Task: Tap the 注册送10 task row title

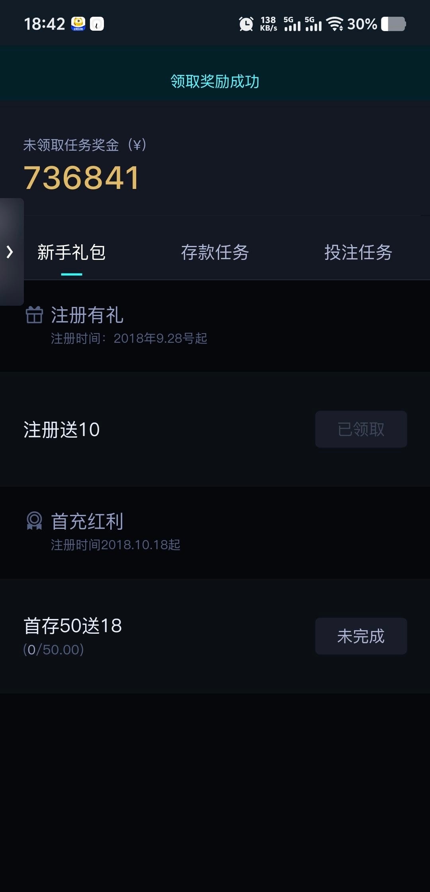Action: point(62,430)
